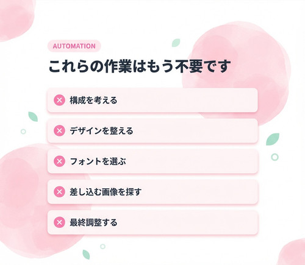Screen dimensions: 305x265
Task: Click the X icon beside 最終調整する
Action: 59,222
